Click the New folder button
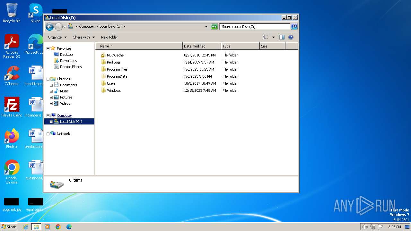Viewport: 411px width, 231px height. 109,37
